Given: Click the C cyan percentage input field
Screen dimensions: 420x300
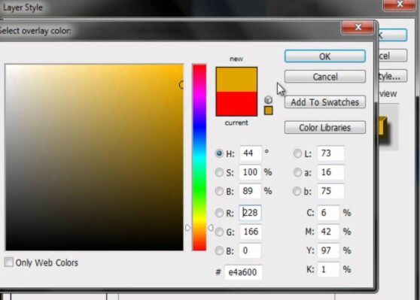Looking at the screenshot, I should (x=328, y=213).
